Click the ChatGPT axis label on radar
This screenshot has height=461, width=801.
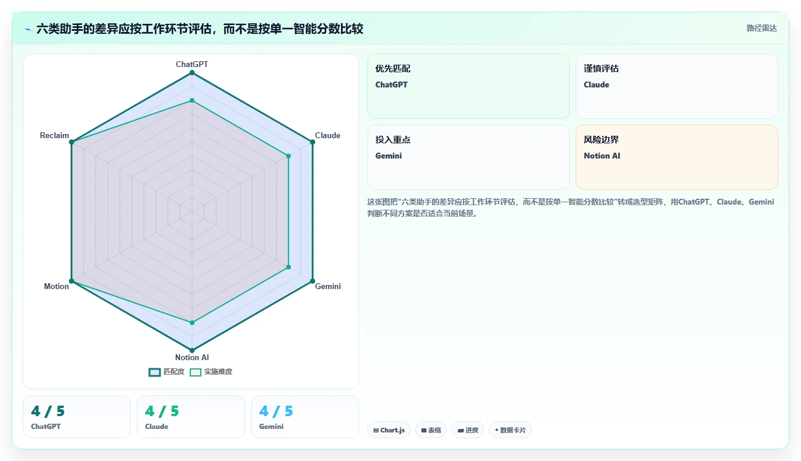coord(192,64)
